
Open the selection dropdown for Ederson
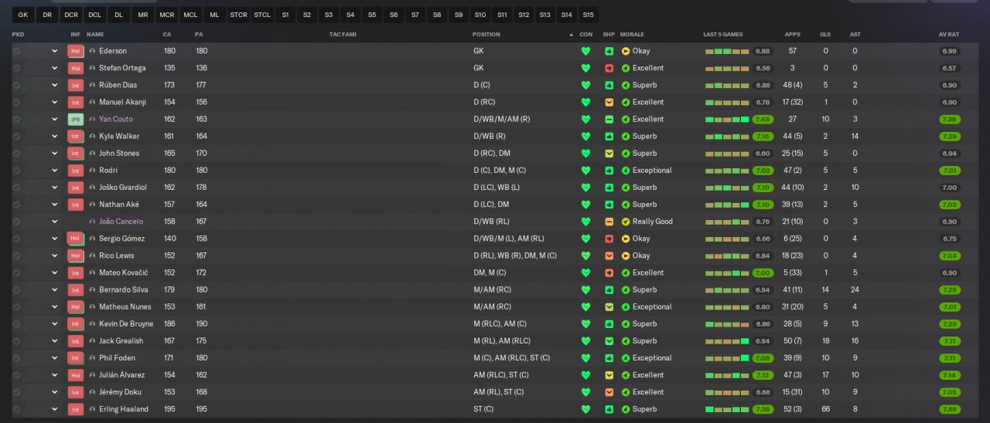pyautogui.click(x=55, y=51)
